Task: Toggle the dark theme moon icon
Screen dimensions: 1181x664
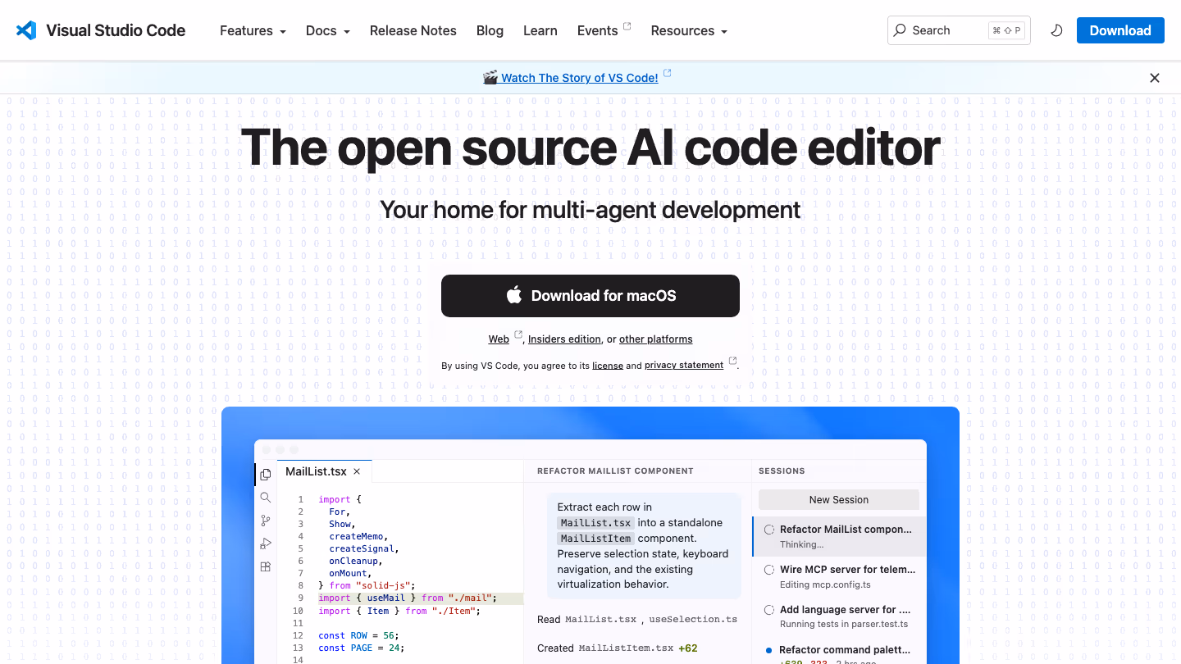Action: [1057, 30]
